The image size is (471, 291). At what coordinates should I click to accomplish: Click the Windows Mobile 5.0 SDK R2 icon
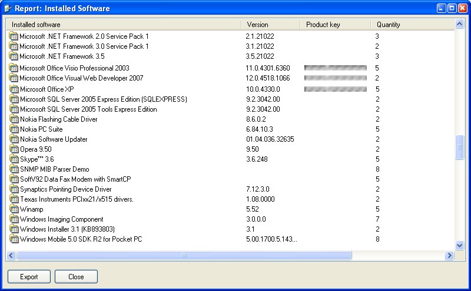(x=14, y=239)
